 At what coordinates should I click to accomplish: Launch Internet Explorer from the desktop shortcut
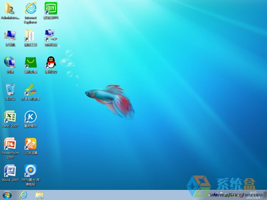coord(30,13)
